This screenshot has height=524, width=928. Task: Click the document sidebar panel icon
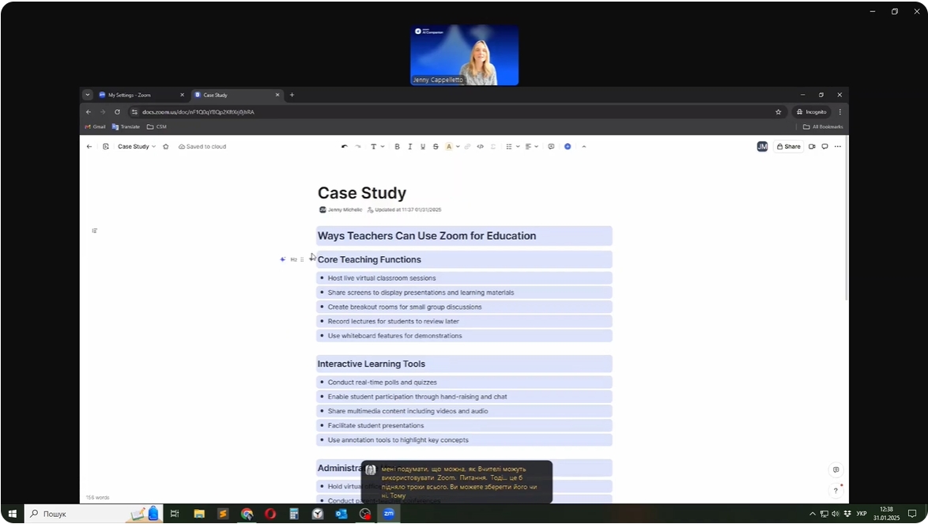(x=106, y=147)
